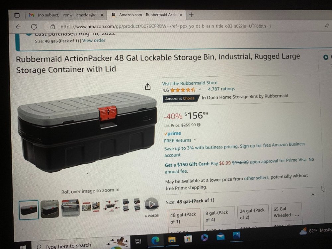Open the Visit the Rubbermaid Store link
This screenshot has height=249, width=332.
pos(190,83)
